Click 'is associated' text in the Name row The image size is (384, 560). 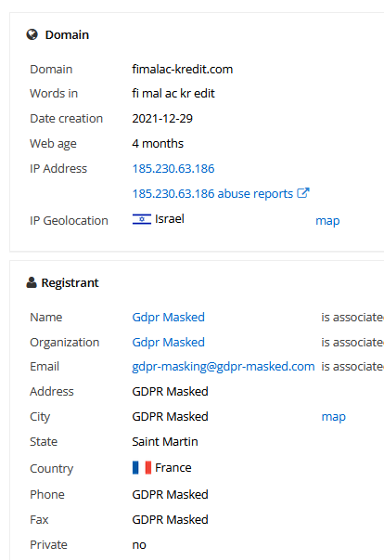(352, 317)
